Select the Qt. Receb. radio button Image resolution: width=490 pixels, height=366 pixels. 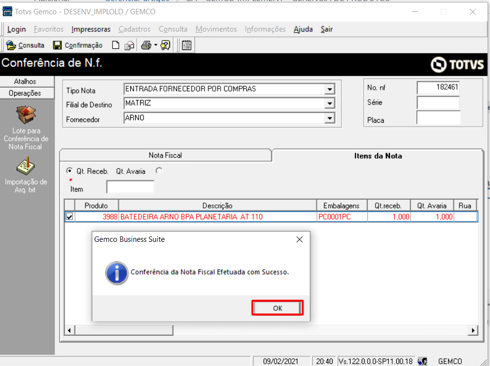tap(69, 170)
